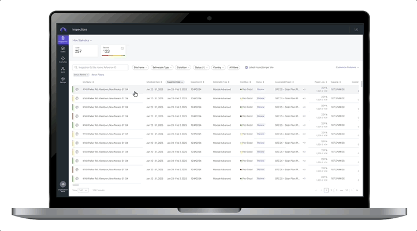The height and width of the screenshot is (231, 417).
Task: Sort by the Inspection Date column
Action: 175,82
